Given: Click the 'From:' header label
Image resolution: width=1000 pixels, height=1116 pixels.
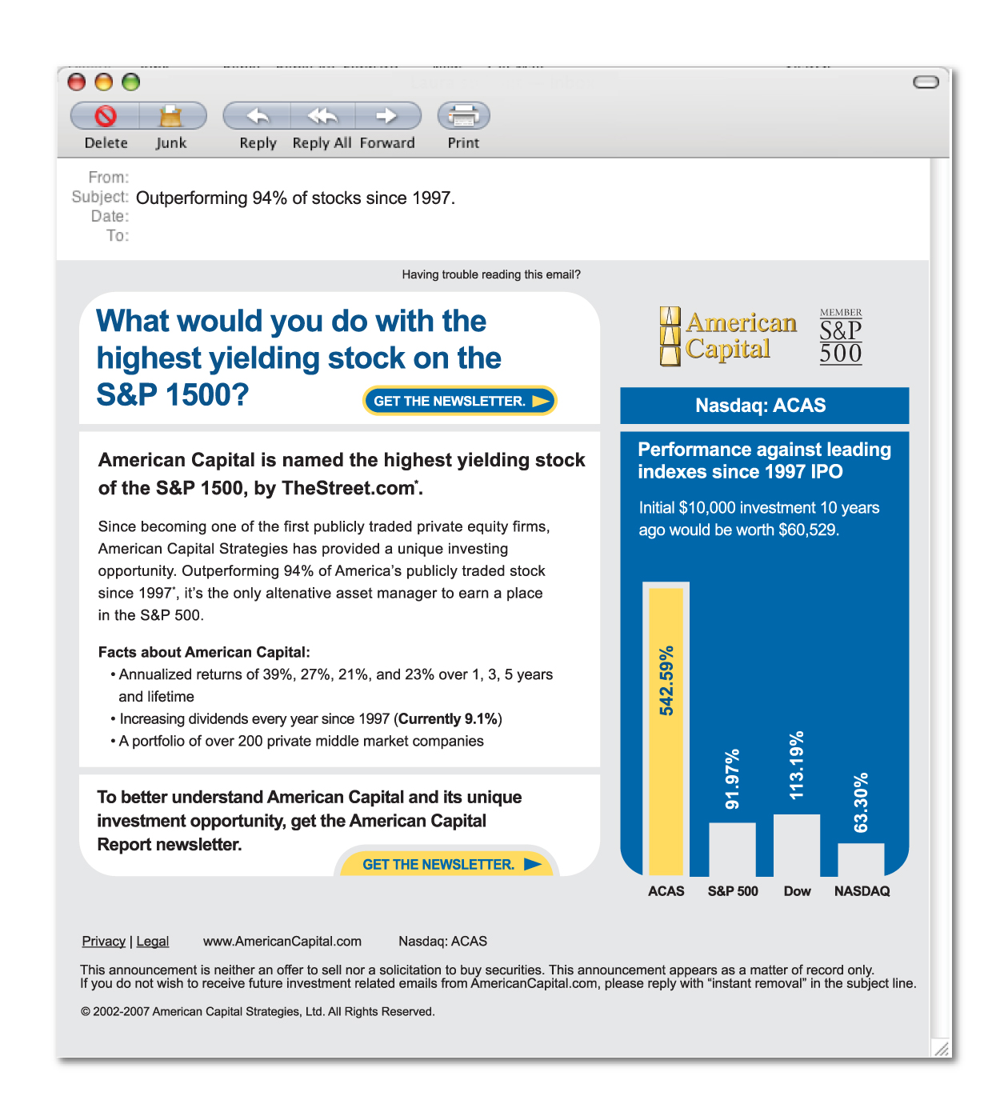Looking at the screenshot, I should coord(108,177).
